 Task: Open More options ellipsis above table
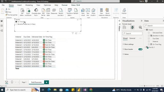point(80,33)
